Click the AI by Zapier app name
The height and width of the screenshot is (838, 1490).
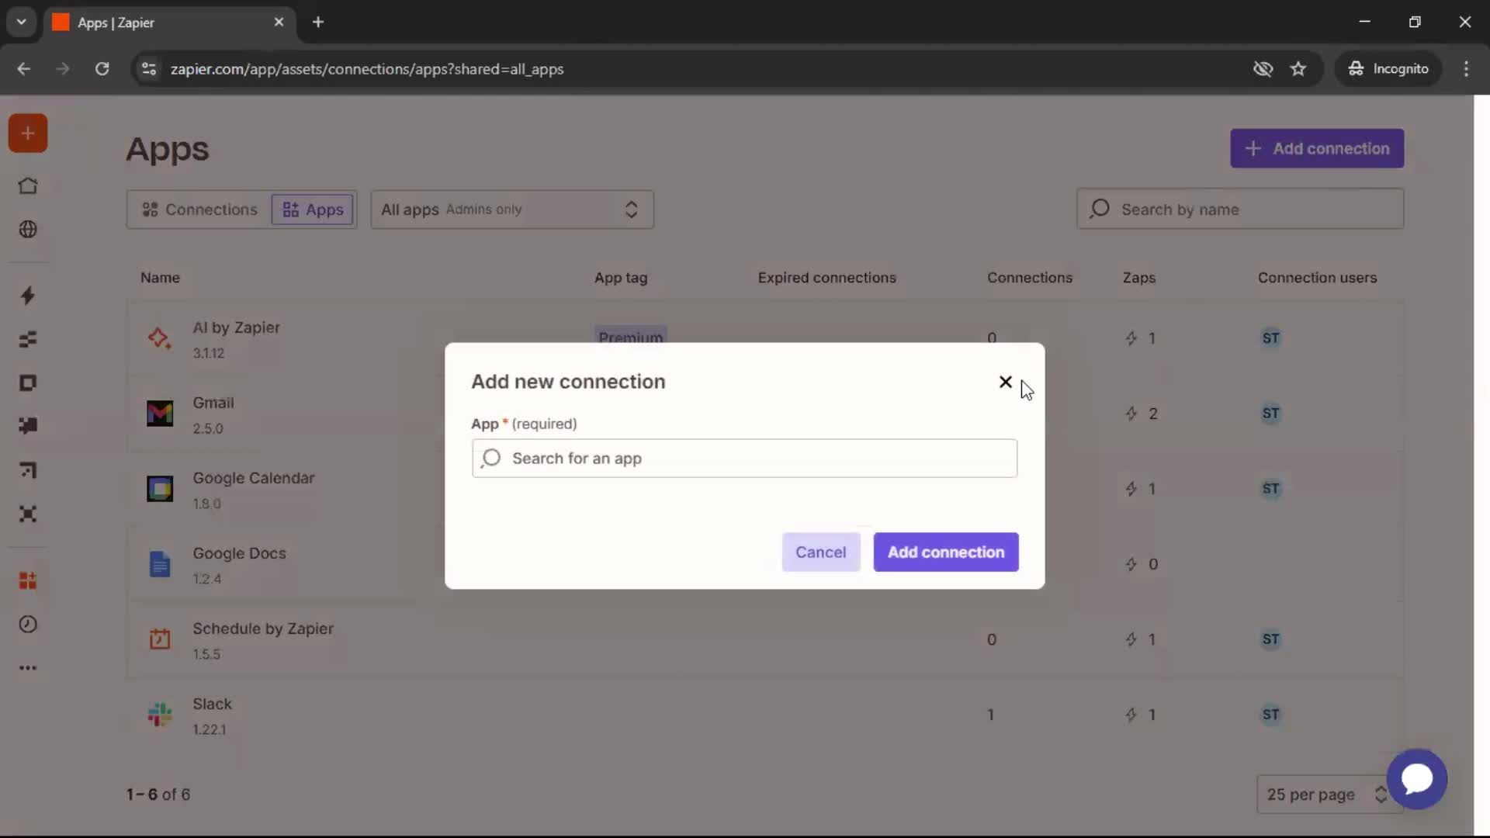coord(237,327)
